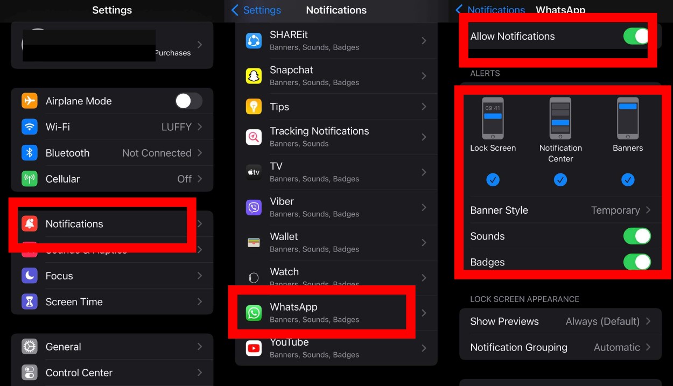Viewport: 673px width, 386px height.
Task: Open the Screen Time settings row
Action: click(112, 301)
